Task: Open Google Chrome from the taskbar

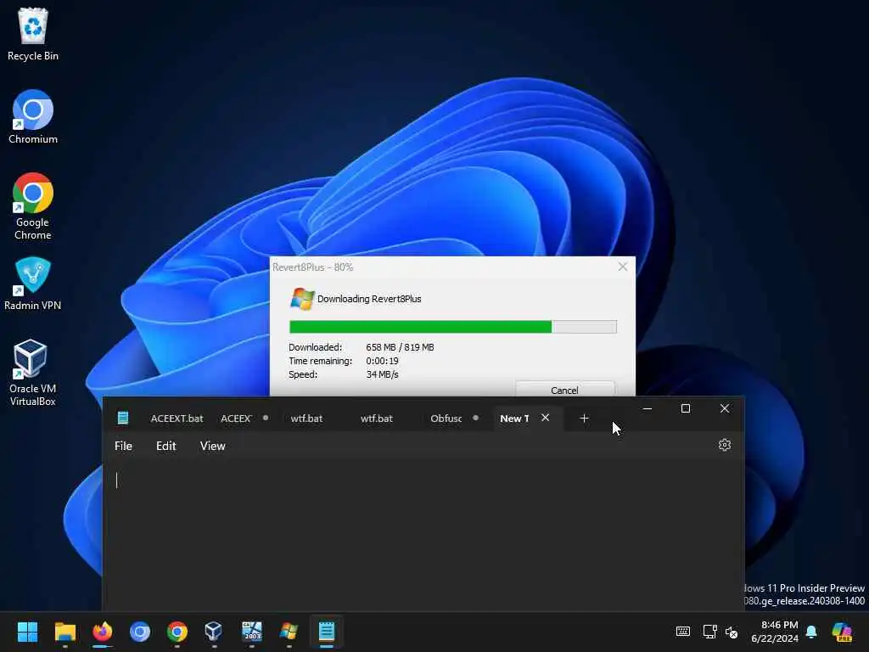Action: [x=177, y=632]
